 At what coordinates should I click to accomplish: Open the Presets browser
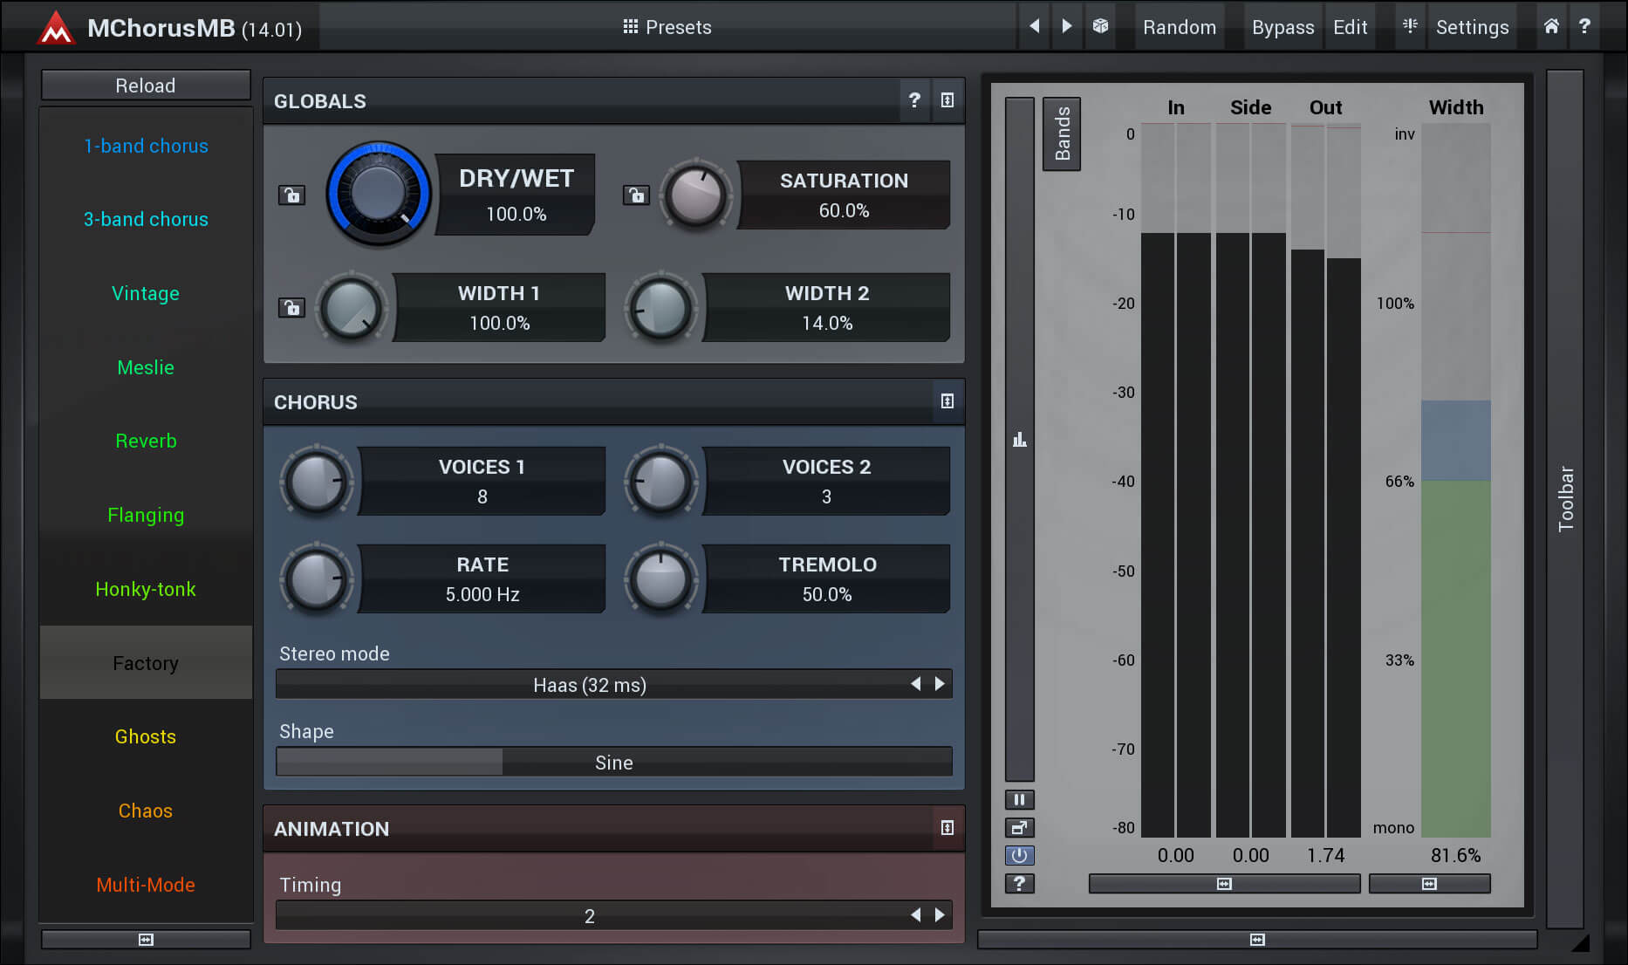pos(667,27)
